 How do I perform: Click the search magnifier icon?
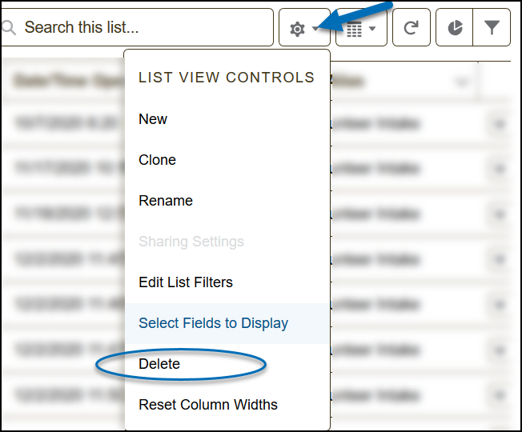coord(10,28)
